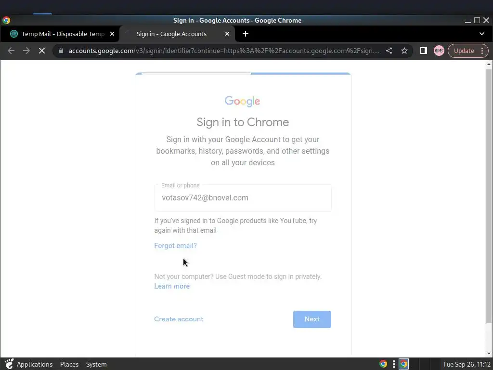Expand the tab search dropdown arrow
Viewport: 493px width, 370px height.
[481, 34]
